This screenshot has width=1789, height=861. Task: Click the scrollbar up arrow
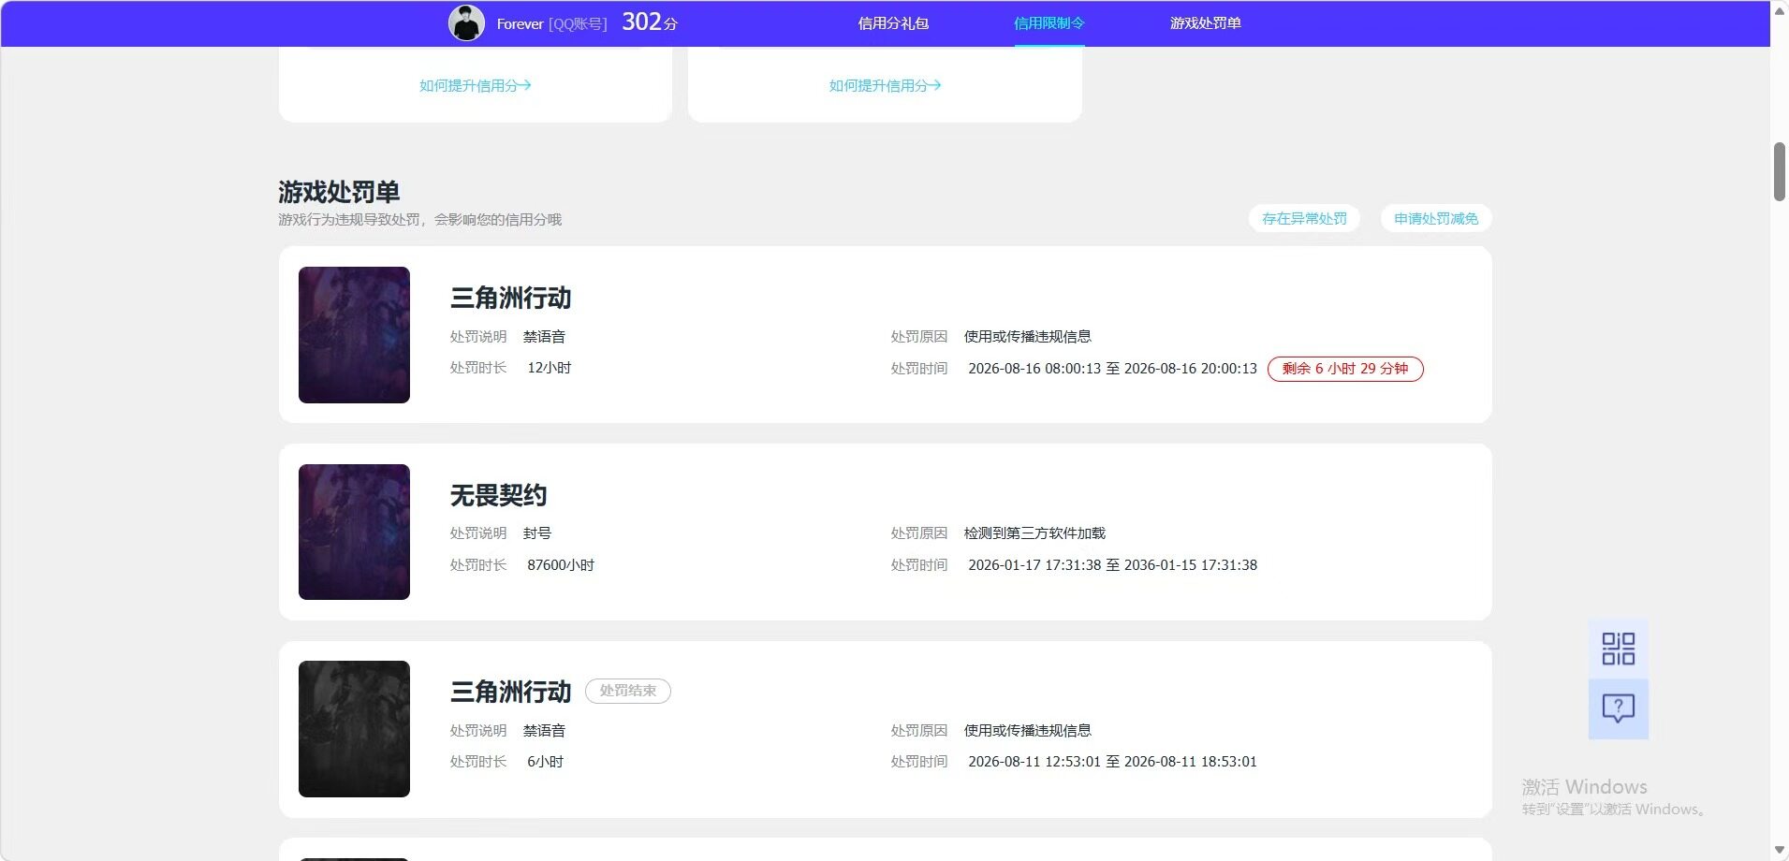[1780, 11]
